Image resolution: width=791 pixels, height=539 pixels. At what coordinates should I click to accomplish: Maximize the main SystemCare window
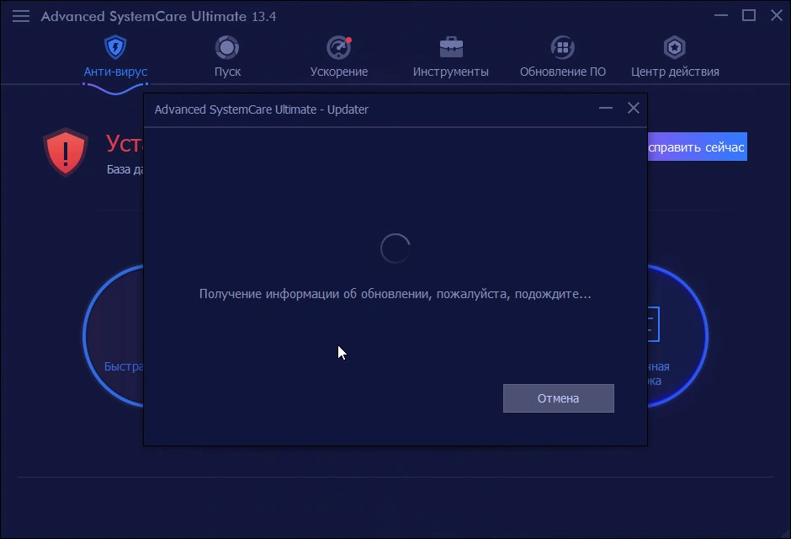point(749,16)
